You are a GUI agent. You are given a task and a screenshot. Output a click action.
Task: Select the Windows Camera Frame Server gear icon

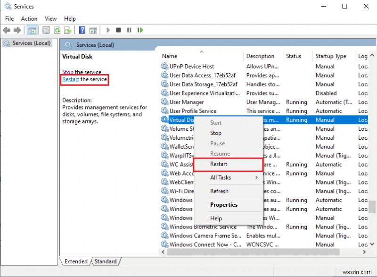(x=164, y=235)
